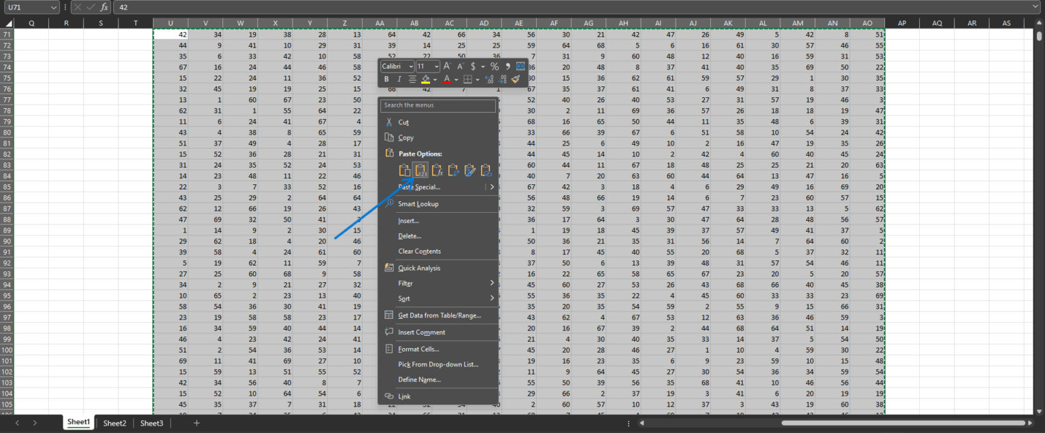Click the Paste Values (123) option
Viewport: 1045px width, 433px height.
[420, 171]
